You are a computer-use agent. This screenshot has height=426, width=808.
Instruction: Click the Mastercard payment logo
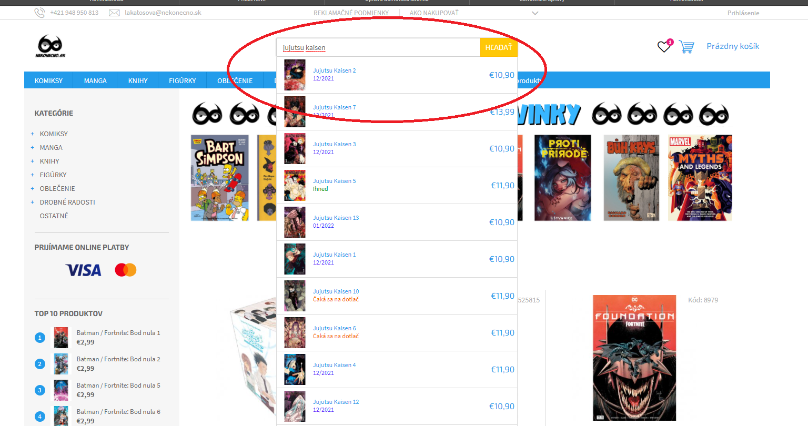pos(126,270)
